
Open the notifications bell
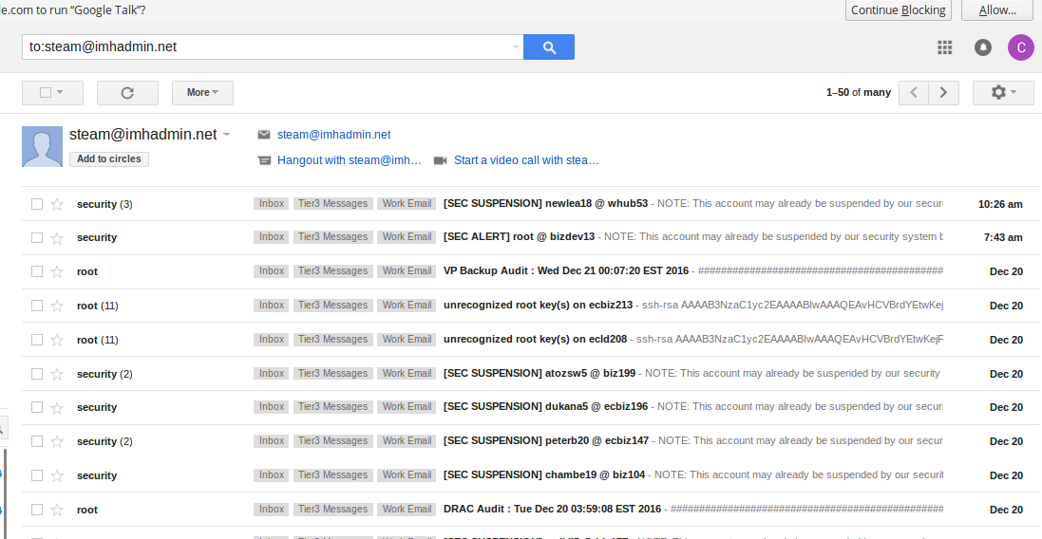point(983,47)
